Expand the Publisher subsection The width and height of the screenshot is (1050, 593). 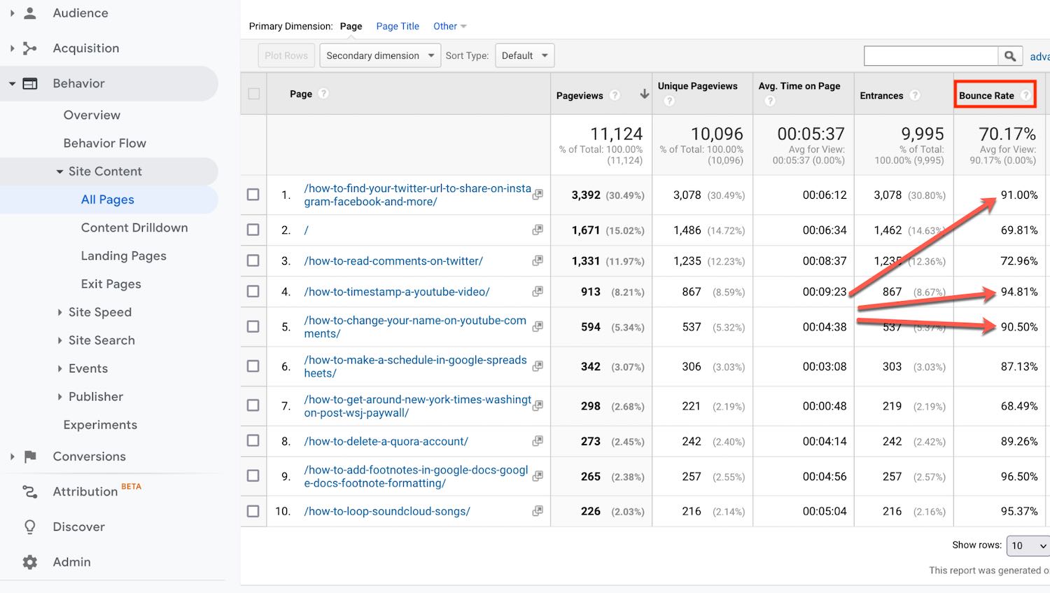click(x=59, y=396)
